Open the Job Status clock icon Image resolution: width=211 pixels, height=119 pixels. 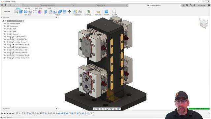pos(191,5)
